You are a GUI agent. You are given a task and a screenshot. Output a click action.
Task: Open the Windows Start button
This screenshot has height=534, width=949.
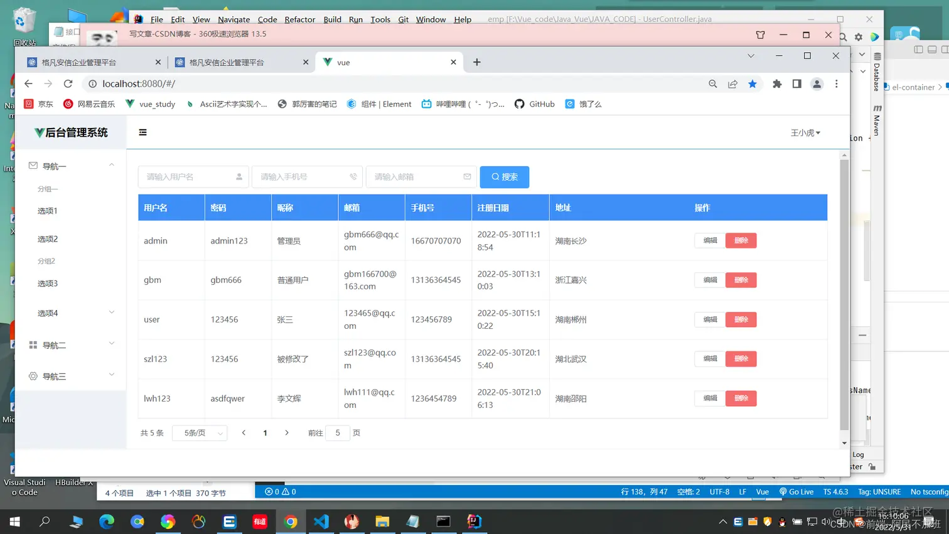point(14,521)
